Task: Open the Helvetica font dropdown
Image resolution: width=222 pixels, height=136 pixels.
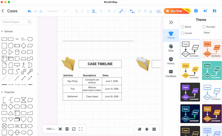Action: coord(54,11)
